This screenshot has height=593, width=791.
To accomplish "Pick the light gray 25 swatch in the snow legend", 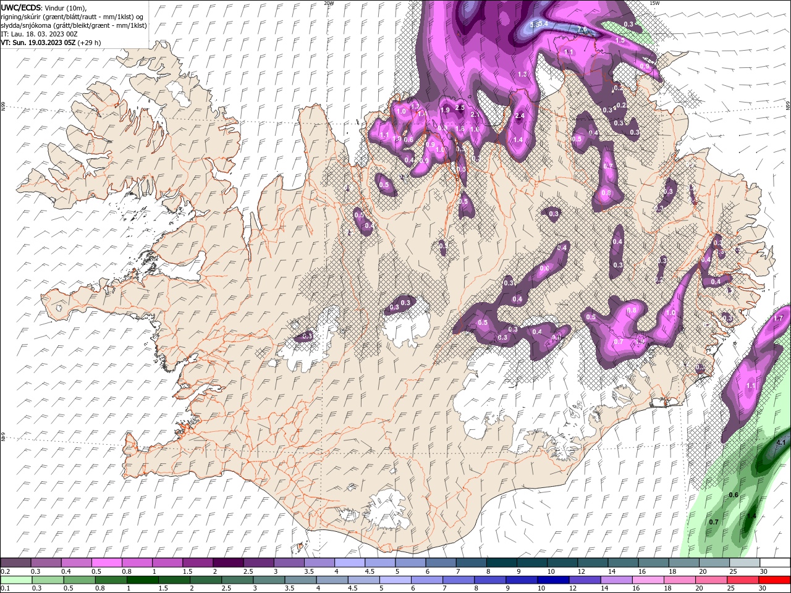I will [744, 563].
